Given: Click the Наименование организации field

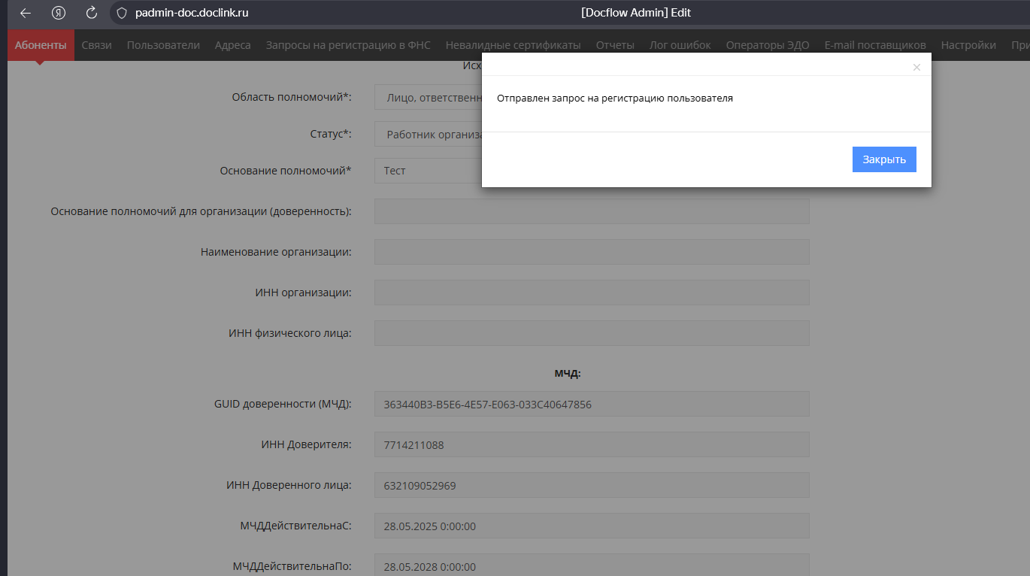Looking at the screenshot, I should [592, 252].
